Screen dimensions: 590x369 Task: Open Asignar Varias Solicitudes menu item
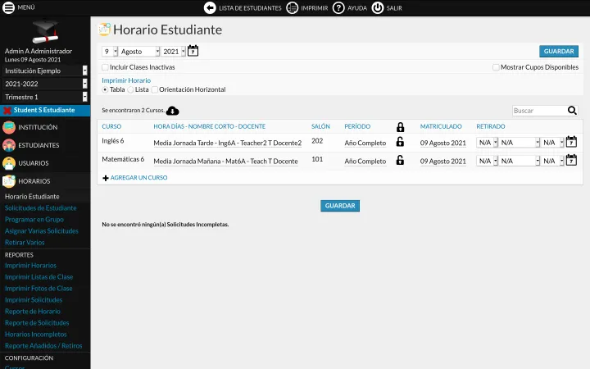click(42, 230)
